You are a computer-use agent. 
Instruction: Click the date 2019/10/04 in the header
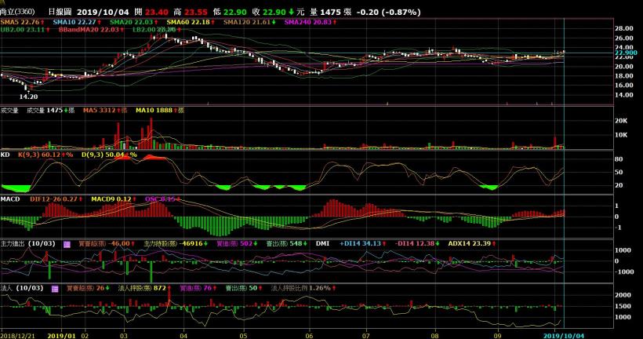[x=103, y=13]
